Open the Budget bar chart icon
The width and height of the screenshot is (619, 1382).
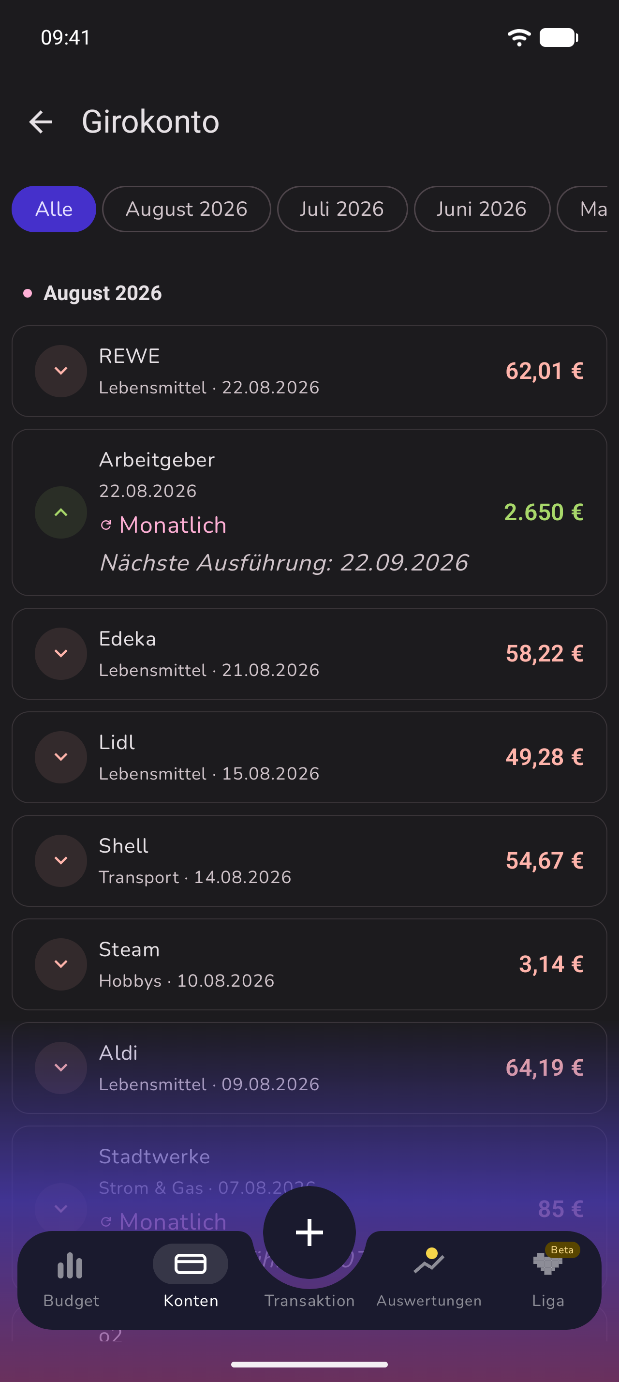[x=70, y=1265]
